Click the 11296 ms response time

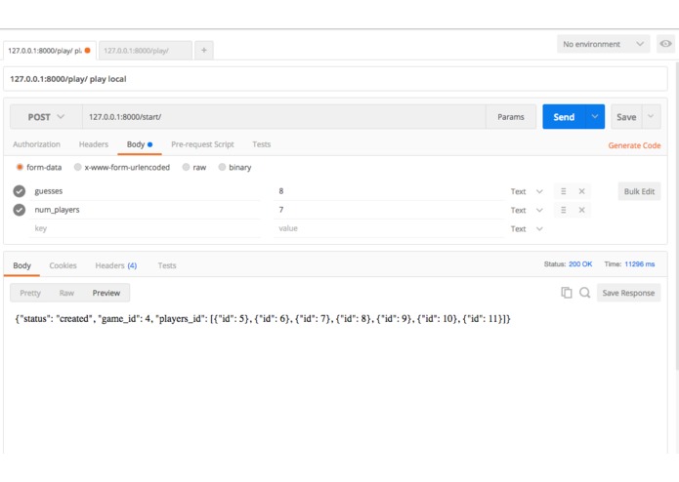point(640,264)
